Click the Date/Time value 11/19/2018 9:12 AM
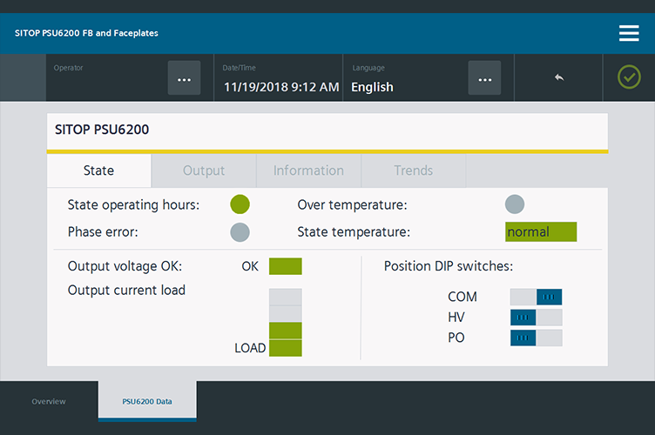The height and width of the screenshot is (435, 655). click(x=281, y=87)
